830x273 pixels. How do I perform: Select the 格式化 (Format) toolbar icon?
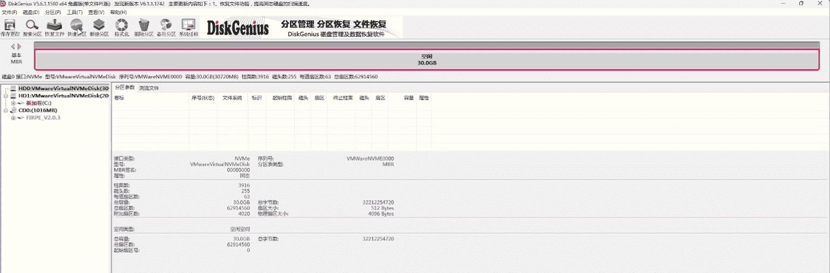(x=122, y=26)
